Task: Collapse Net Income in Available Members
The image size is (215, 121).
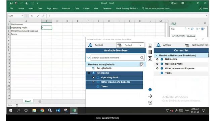Action: click(89, 73)
